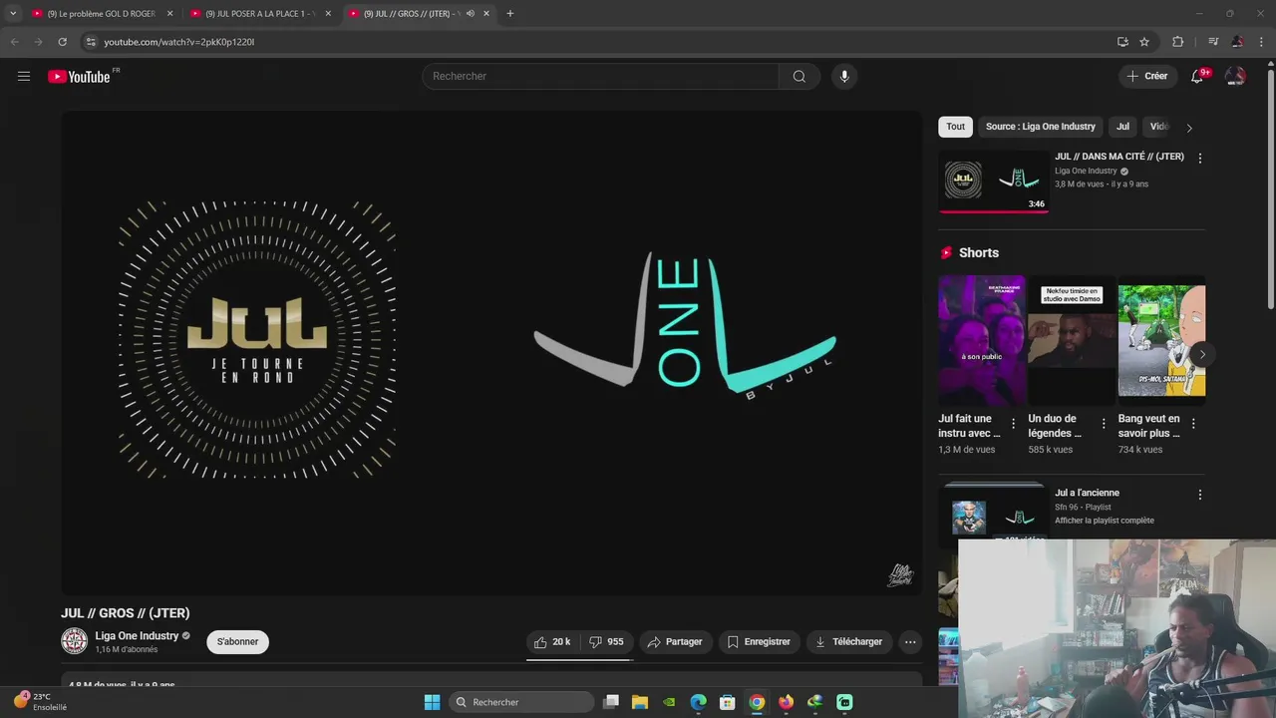Image resolution: width=1276 pixels, height=718 pixels.
Task: Click the Enregistrer save button
Action: point(759,642)
